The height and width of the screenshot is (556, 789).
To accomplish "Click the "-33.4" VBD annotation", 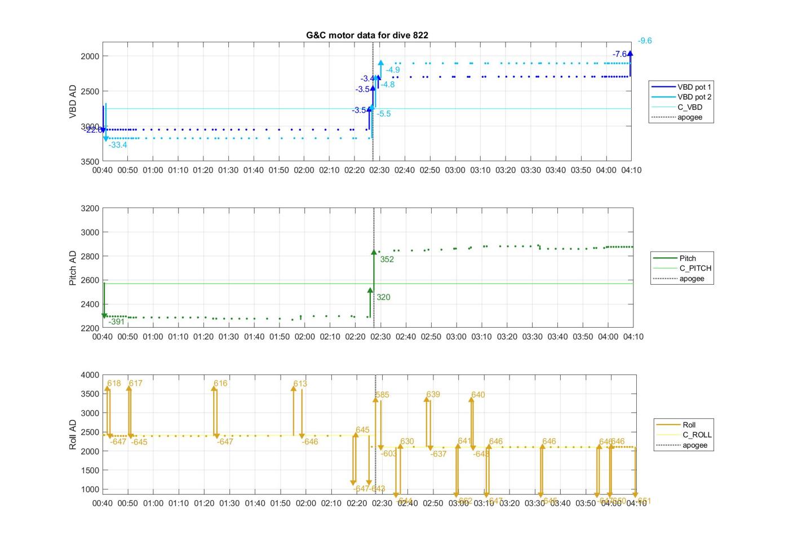I will coord(118,145).
